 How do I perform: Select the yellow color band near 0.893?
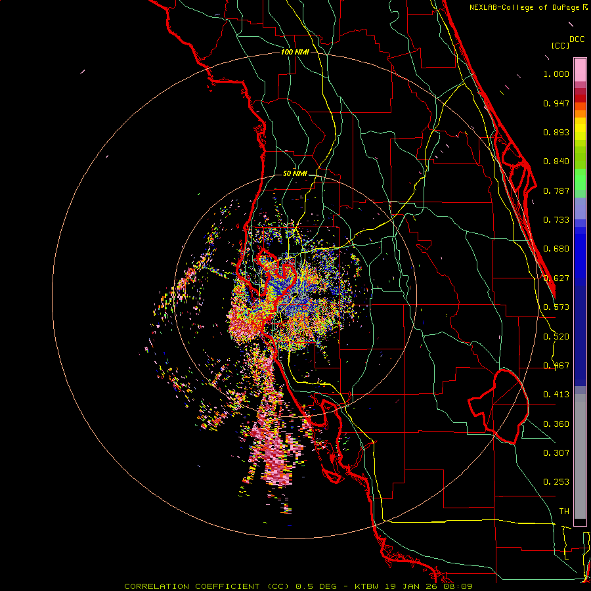(x=580, y=131)
